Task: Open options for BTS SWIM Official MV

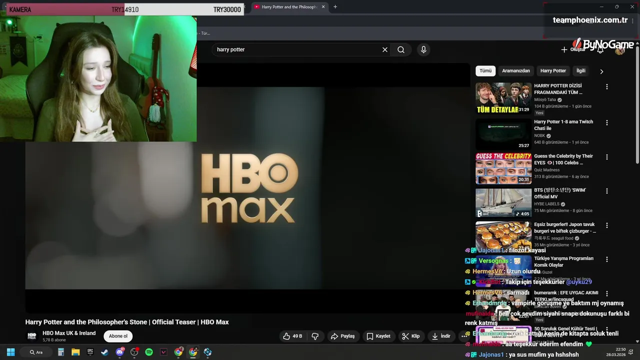Action: (607, 191)
